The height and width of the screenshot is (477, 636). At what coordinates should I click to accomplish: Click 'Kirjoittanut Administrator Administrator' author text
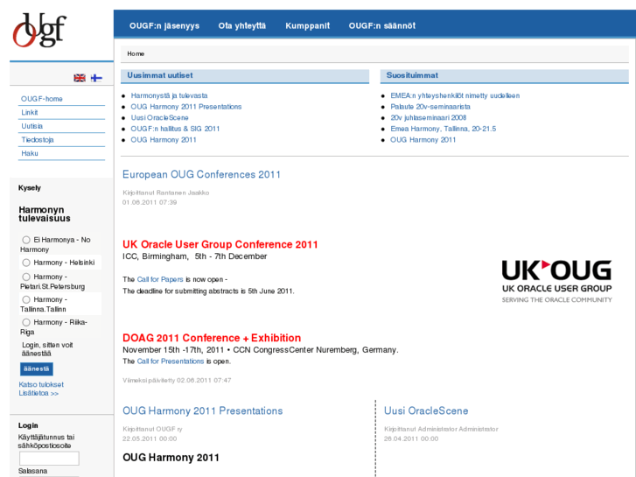tap(441, 429)
